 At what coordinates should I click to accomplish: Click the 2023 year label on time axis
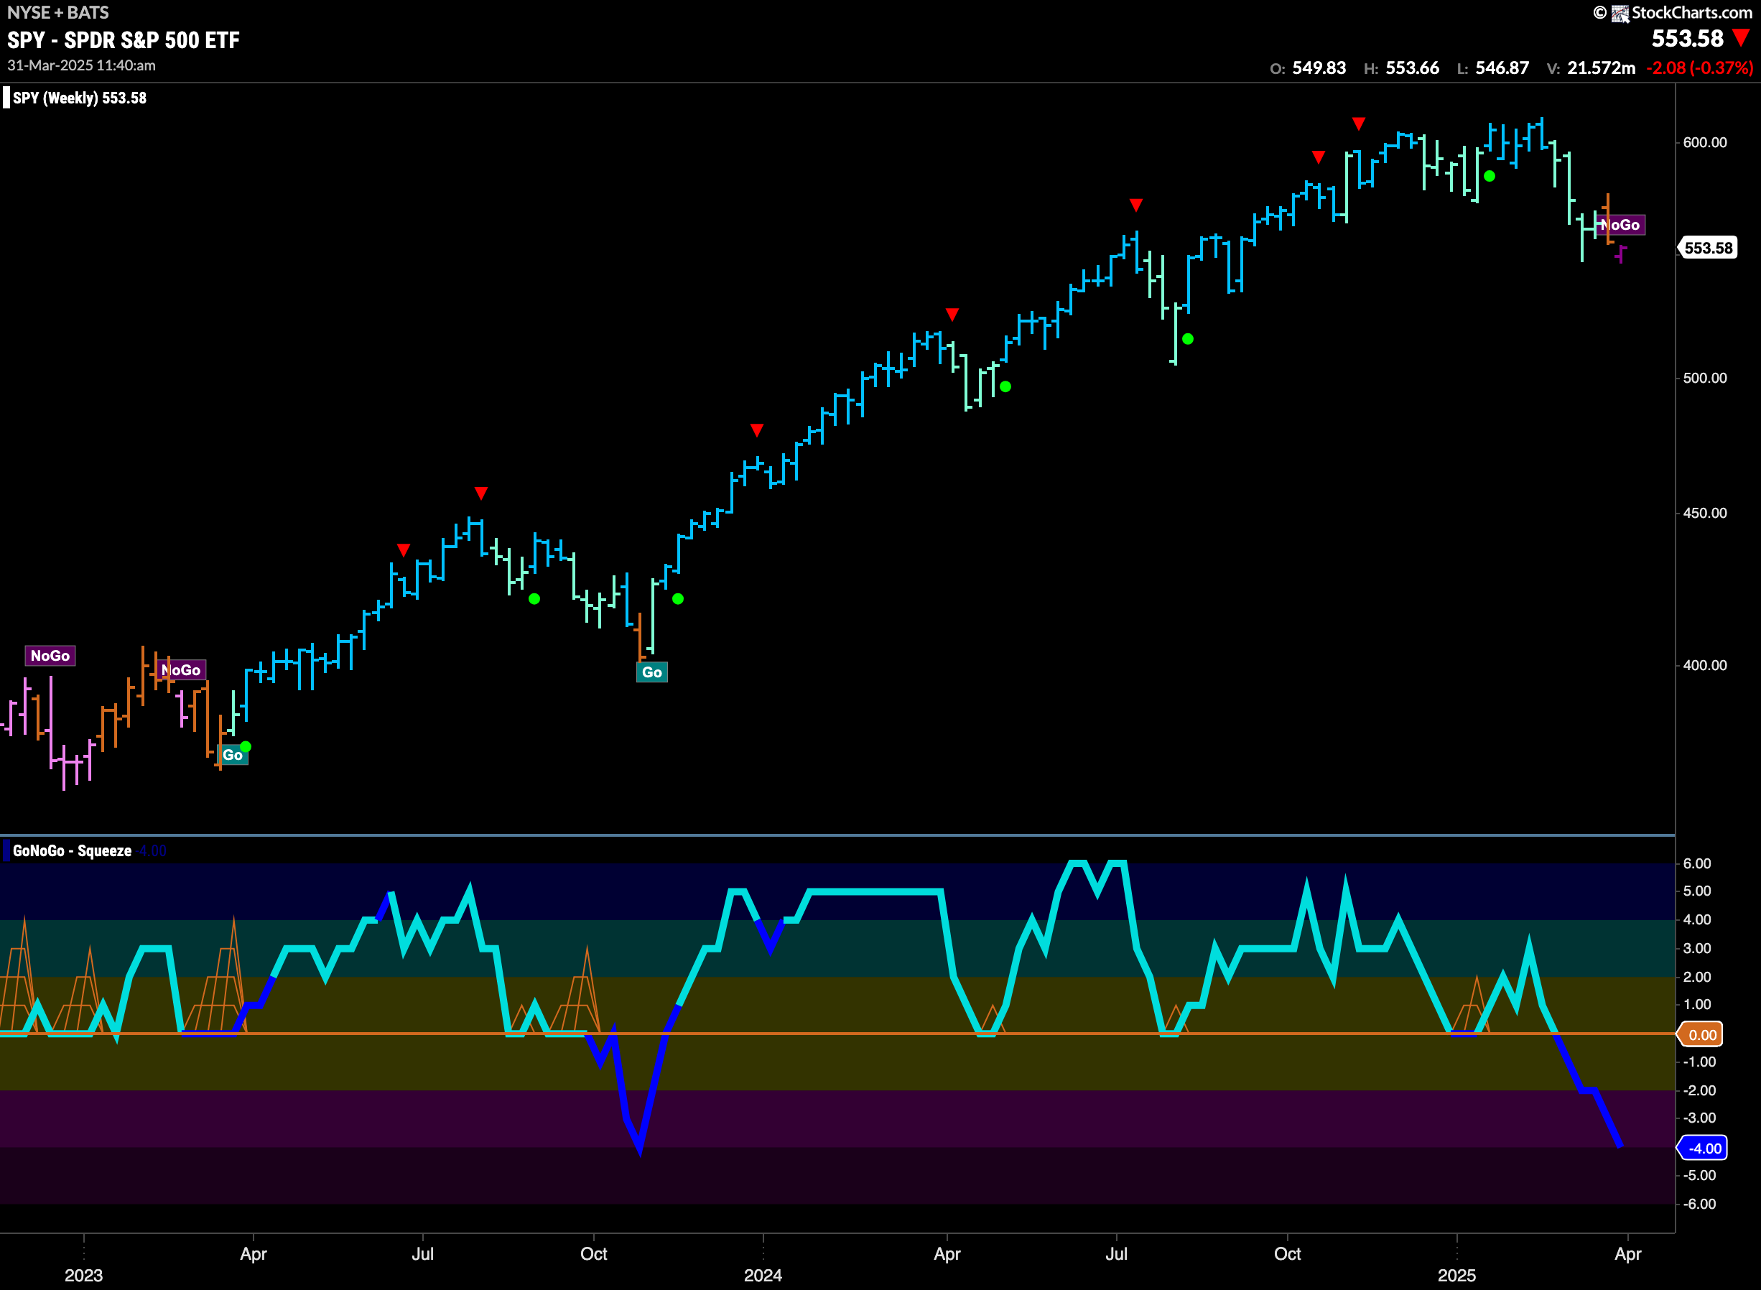pyautogui.click(x=83, y=1275)
